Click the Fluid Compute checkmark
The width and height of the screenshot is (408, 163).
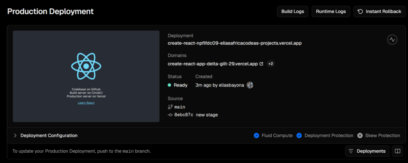[x=256, y=136]
